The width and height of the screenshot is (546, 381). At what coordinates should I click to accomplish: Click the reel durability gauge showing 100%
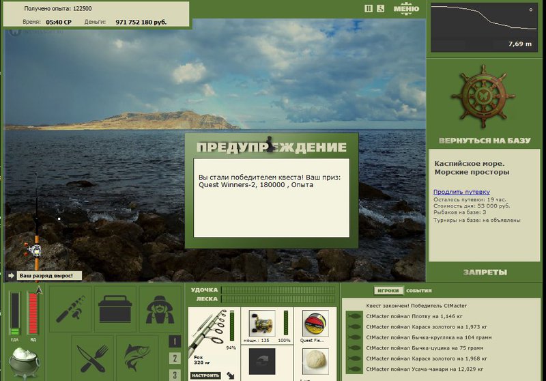pyautogui.click(x=286, y=323)
